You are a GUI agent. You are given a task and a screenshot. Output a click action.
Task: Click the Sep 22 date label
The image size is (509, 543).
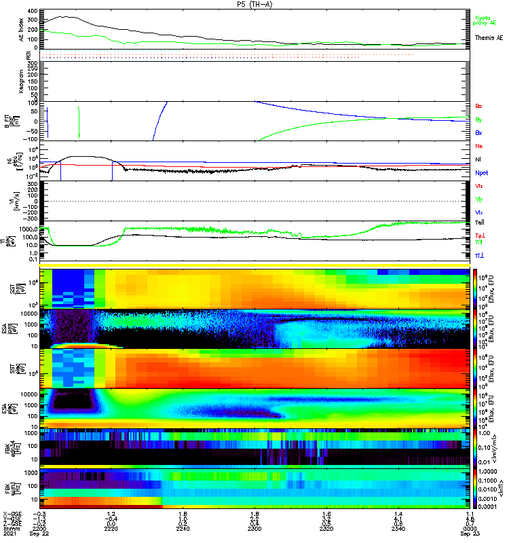point(39,533)
